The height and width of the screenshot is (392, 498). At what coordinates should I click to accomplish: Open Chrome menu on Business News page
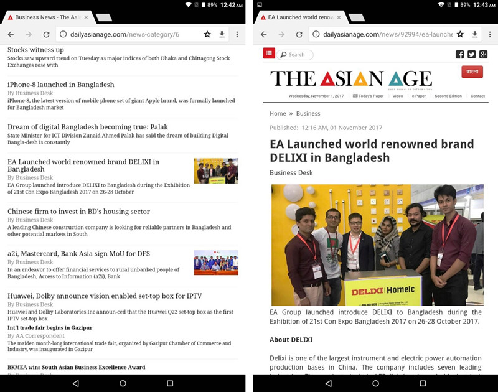[x=237, y=34]
